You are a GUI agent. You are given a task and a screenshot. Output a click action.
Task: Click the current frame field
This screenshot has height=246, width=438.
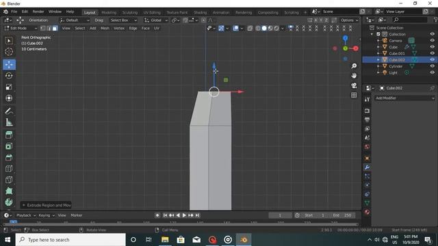click(280, 215)
